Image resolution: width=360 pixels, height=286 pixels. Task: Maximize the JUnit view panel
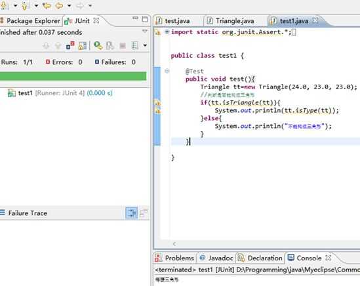(x=145, y=19)
